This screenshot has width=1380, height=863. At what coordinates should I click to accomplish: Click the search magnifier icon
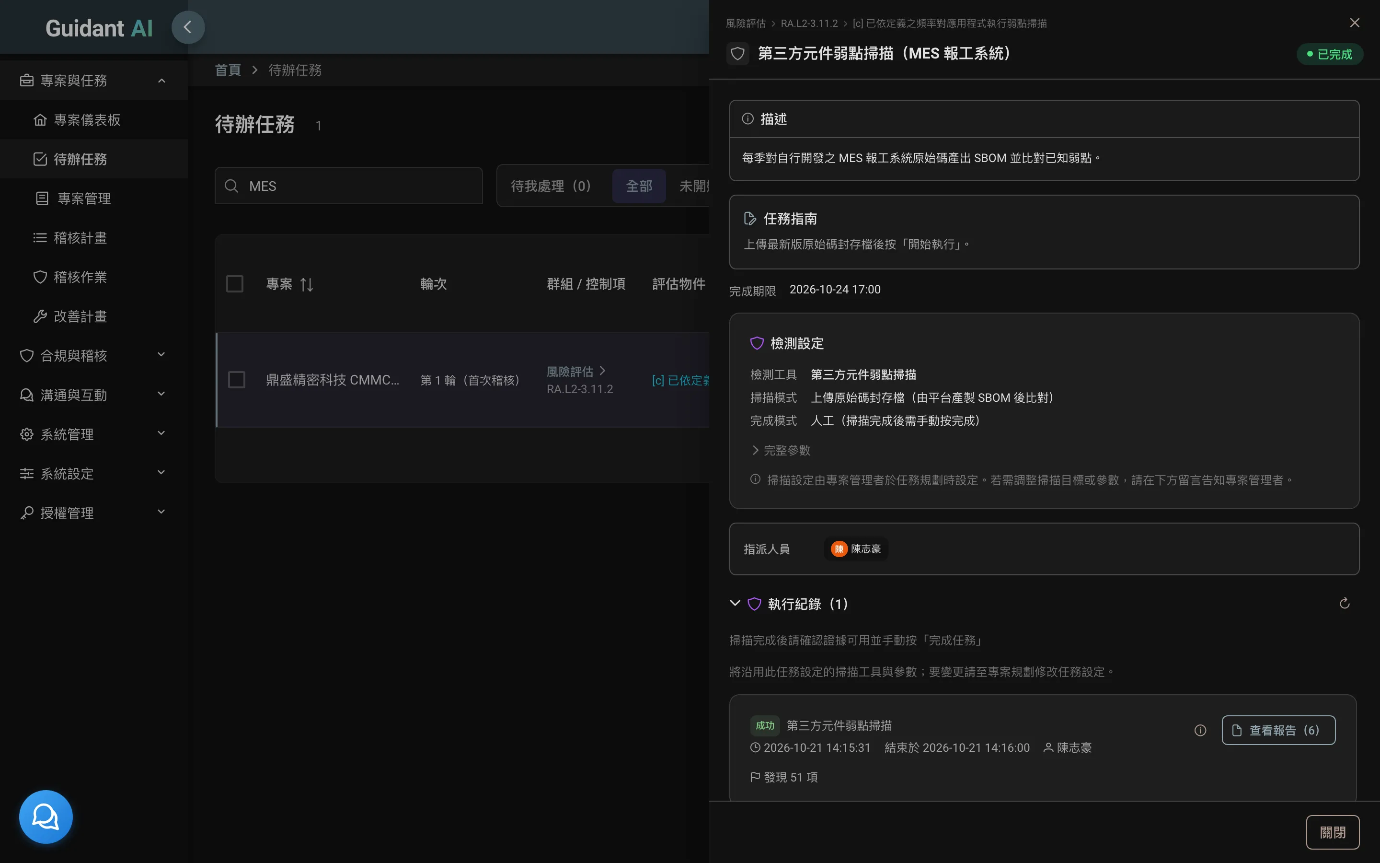coord(231,186)
